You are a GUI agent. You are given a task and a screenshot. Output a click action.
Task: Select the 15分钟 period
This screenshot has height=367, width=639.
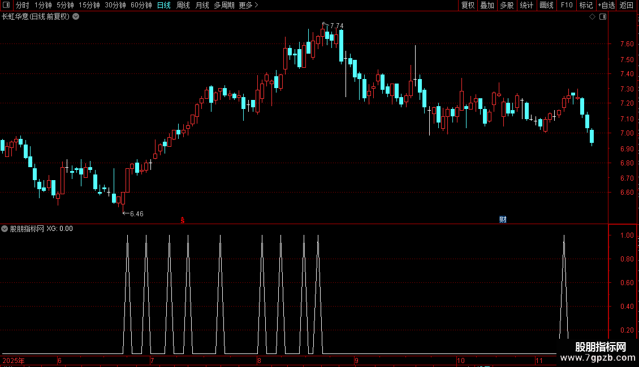point(89,5)
